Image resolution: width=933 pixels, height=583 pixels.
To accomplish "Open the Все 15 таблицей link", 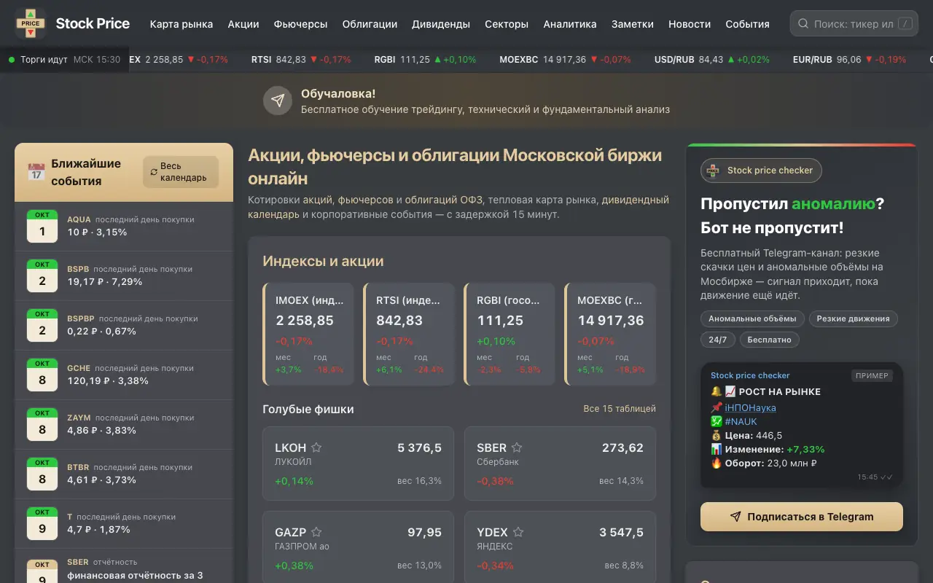I will click(620, 409).
